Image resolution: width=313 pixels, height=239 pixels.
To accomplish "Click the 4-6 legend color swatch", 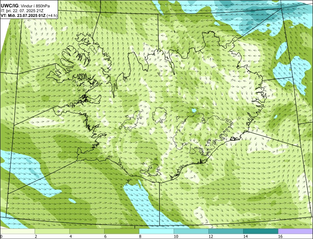I will pyautogui.click(x=87, y=231).
